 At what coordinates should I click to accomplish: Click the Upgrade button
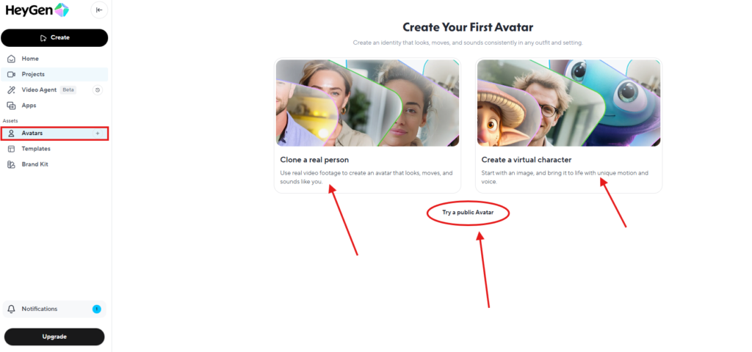point(54,337)
